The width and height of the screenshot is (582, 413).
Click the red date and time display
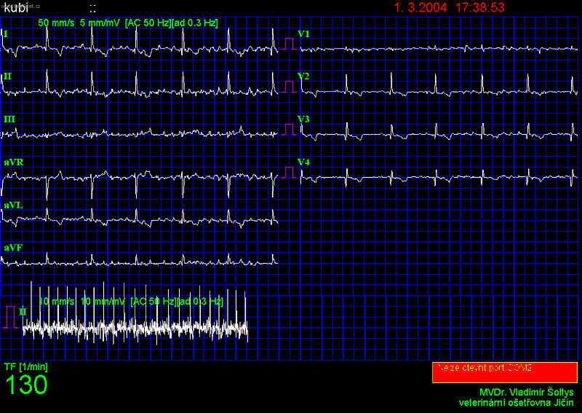coord(449,8)
